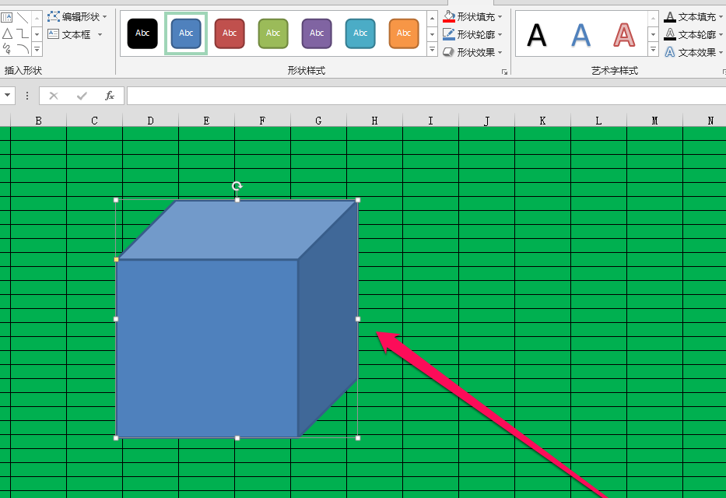This screenshot has height=498, width=726.
Task: Choose the Scribble drawing tool
Action: (x=5, y=48)
